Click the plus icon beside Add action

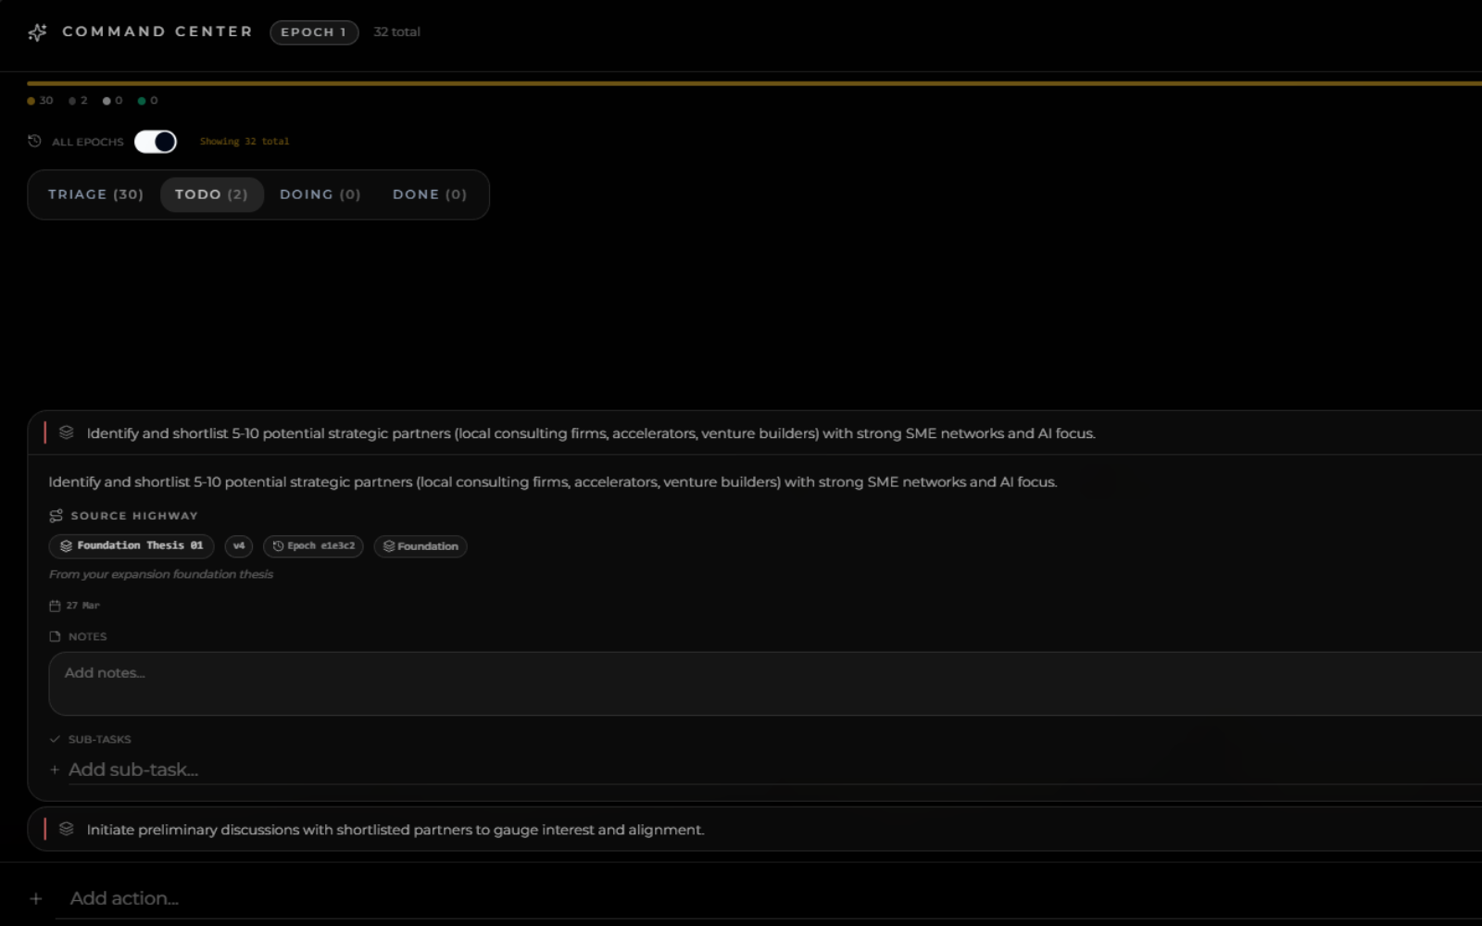pyautogui.click(x=35, y=898)
